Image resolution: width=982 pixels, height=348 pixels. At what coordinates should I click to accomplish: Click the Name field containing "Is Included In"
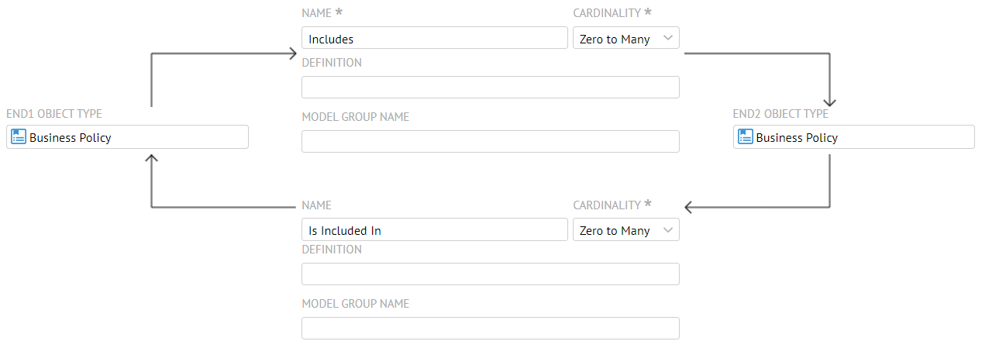434,230
